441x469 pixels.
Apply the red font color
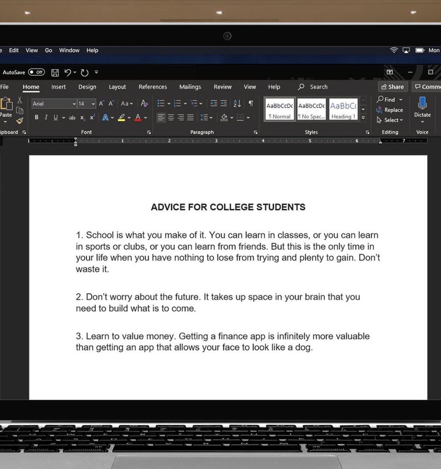[x=138, y=117]
